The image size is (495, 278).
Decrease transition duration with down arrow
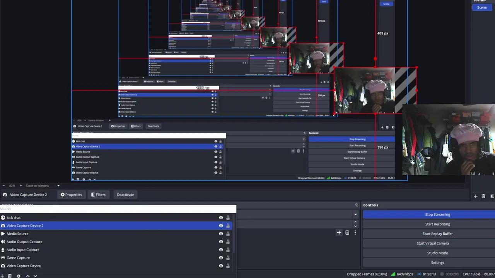355,226
